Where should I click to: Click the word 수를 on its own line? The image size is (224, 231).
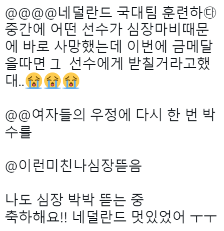[19, 132]
